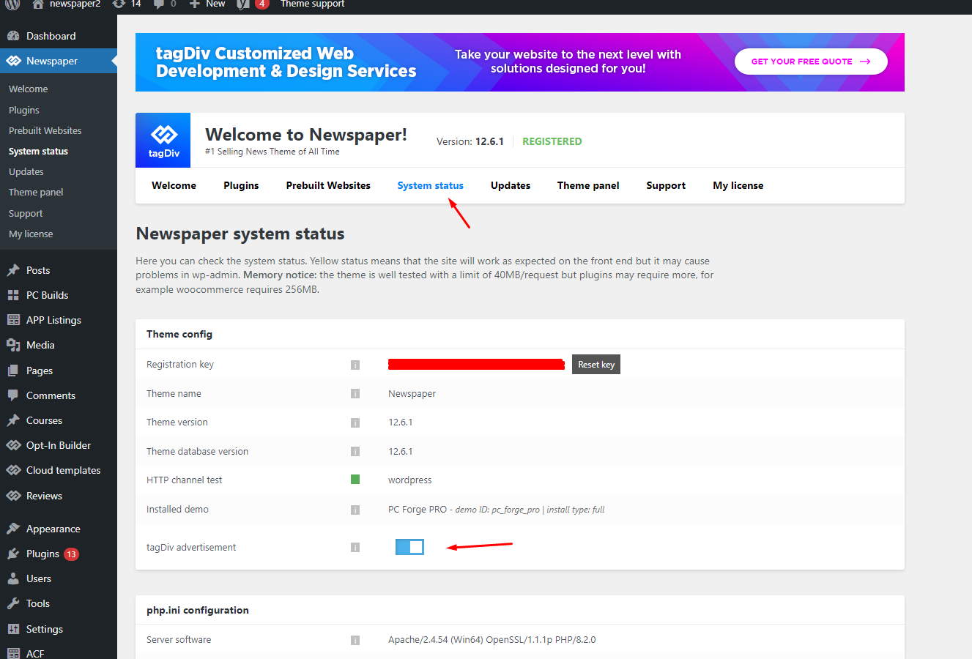972x659 pixels.
Task: Select the System status tab
Action: [431, 185]
